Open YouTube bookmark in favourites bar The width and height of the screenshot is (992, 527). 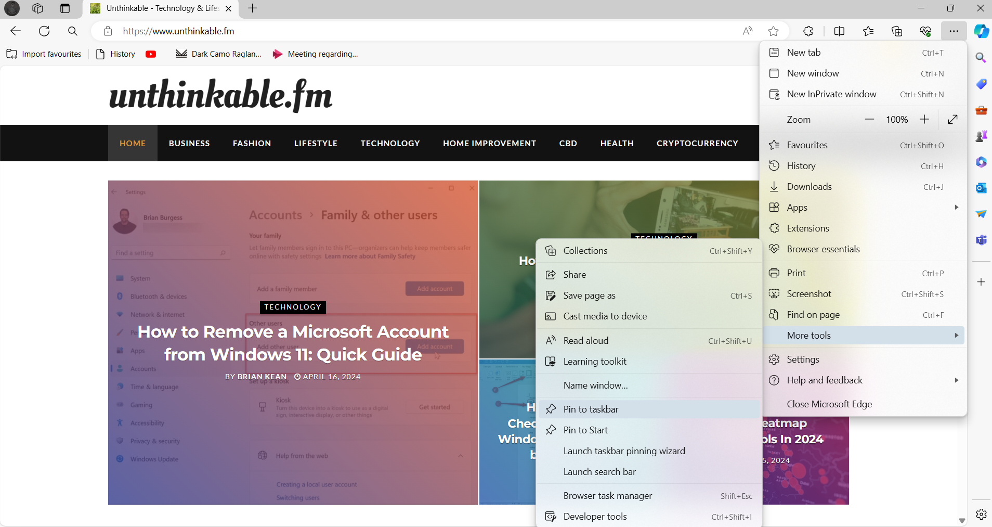click(x=151, y=54)
